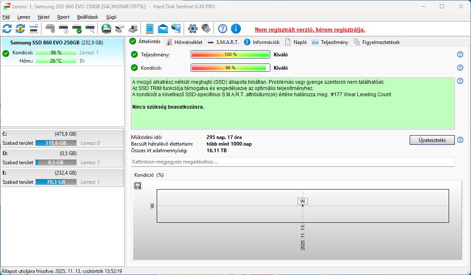Image resolution: width=471 pixels, height=275 pixels.
Task: Click the blue info circle toolbar icon
Action: tap(236, 29)
